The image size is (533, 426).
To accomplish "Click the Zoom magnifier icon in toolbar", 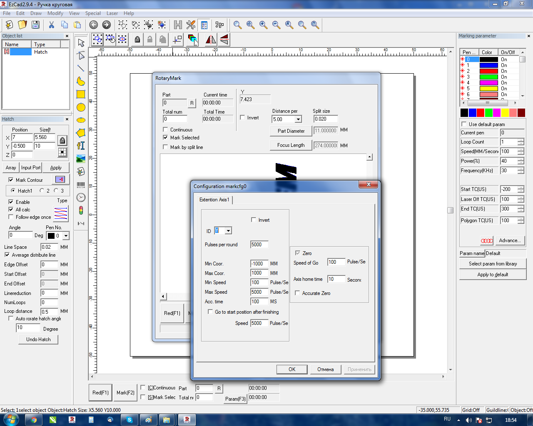I will (x=237, y=25).
